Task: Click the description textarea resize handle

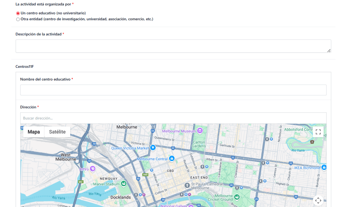Action: coord(329,51)
